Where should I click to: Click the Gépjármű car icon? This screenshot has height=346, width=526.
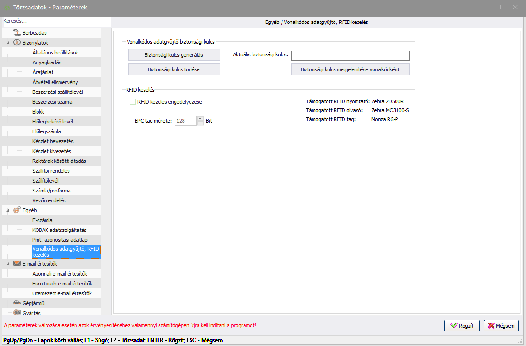pyautogui.click(x=17, y=303)
